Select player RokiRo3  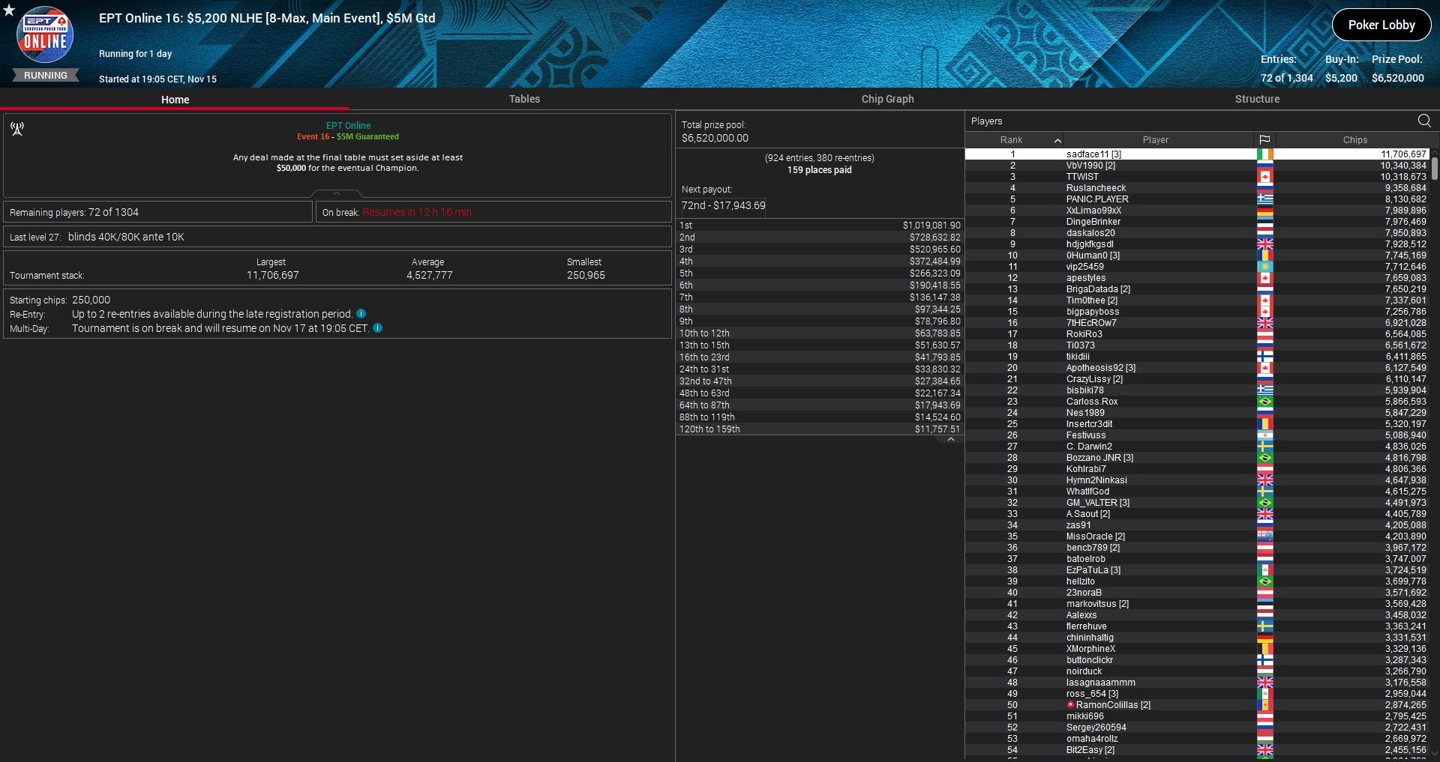coord(1197,334)
